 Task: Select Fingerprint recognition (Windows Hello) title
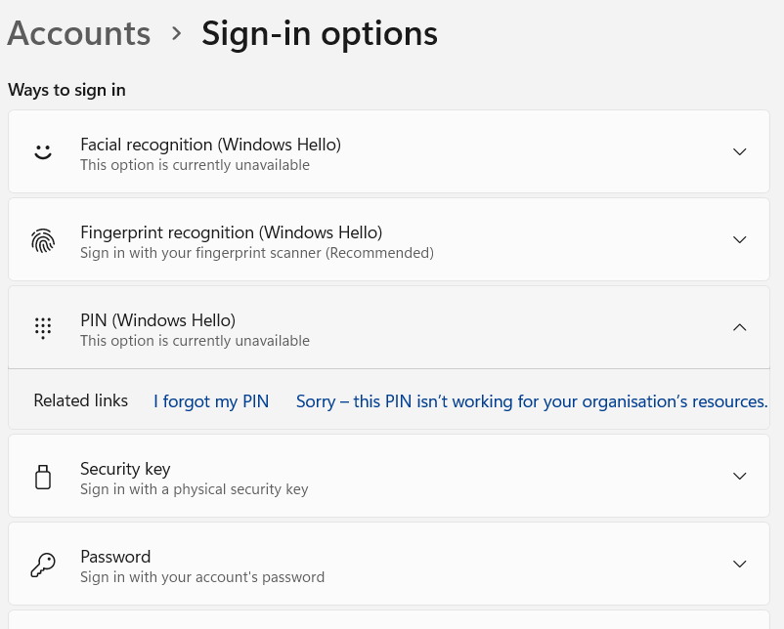coord(231,232)
